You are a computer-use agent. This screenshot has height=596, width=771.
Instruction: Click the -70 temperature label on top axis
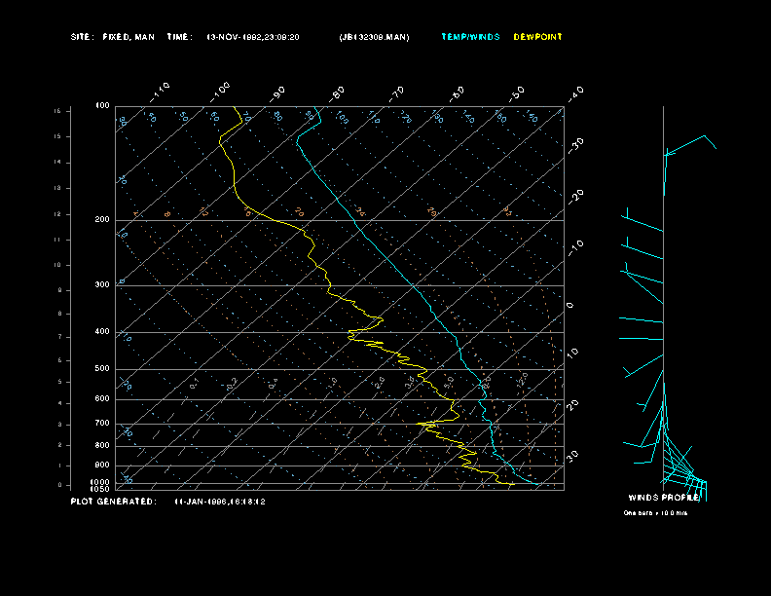[396, 93]
